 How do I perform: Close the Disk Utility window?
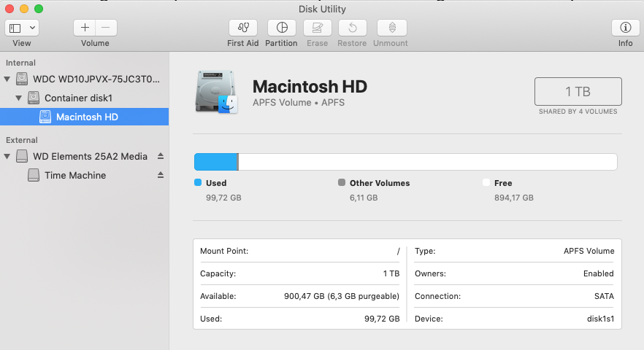pos(9,9)
